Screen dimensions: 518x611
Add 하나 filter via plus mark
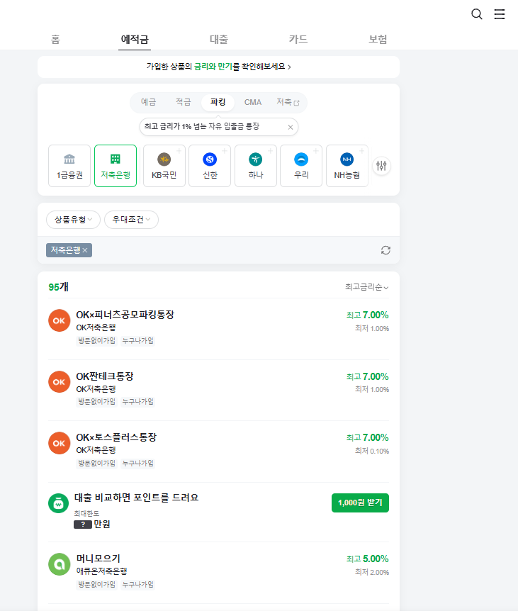tap(270, 151)
